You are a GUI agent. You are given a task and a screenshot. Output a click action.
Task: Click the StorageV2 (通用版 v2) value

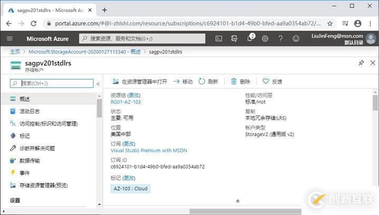[270, 134]
